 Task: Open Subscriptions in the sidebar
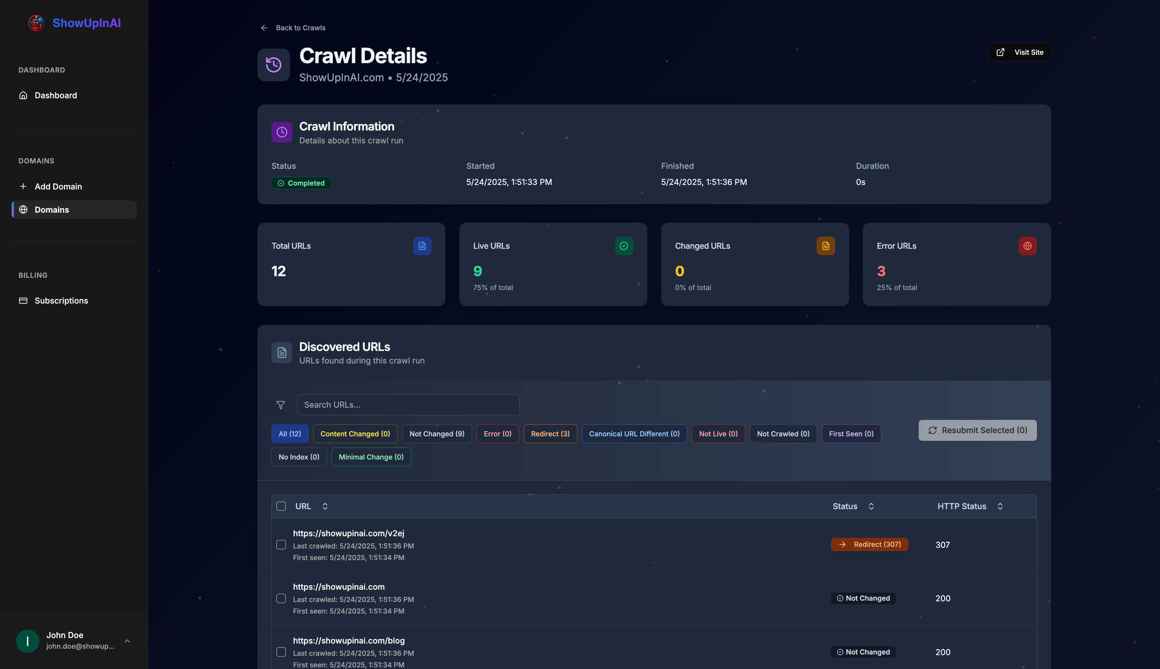tap(61, 300)
